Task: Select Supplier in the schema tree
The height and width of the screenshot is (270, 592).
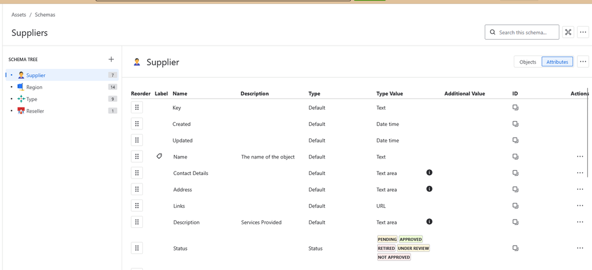Action: coord(62,75)
